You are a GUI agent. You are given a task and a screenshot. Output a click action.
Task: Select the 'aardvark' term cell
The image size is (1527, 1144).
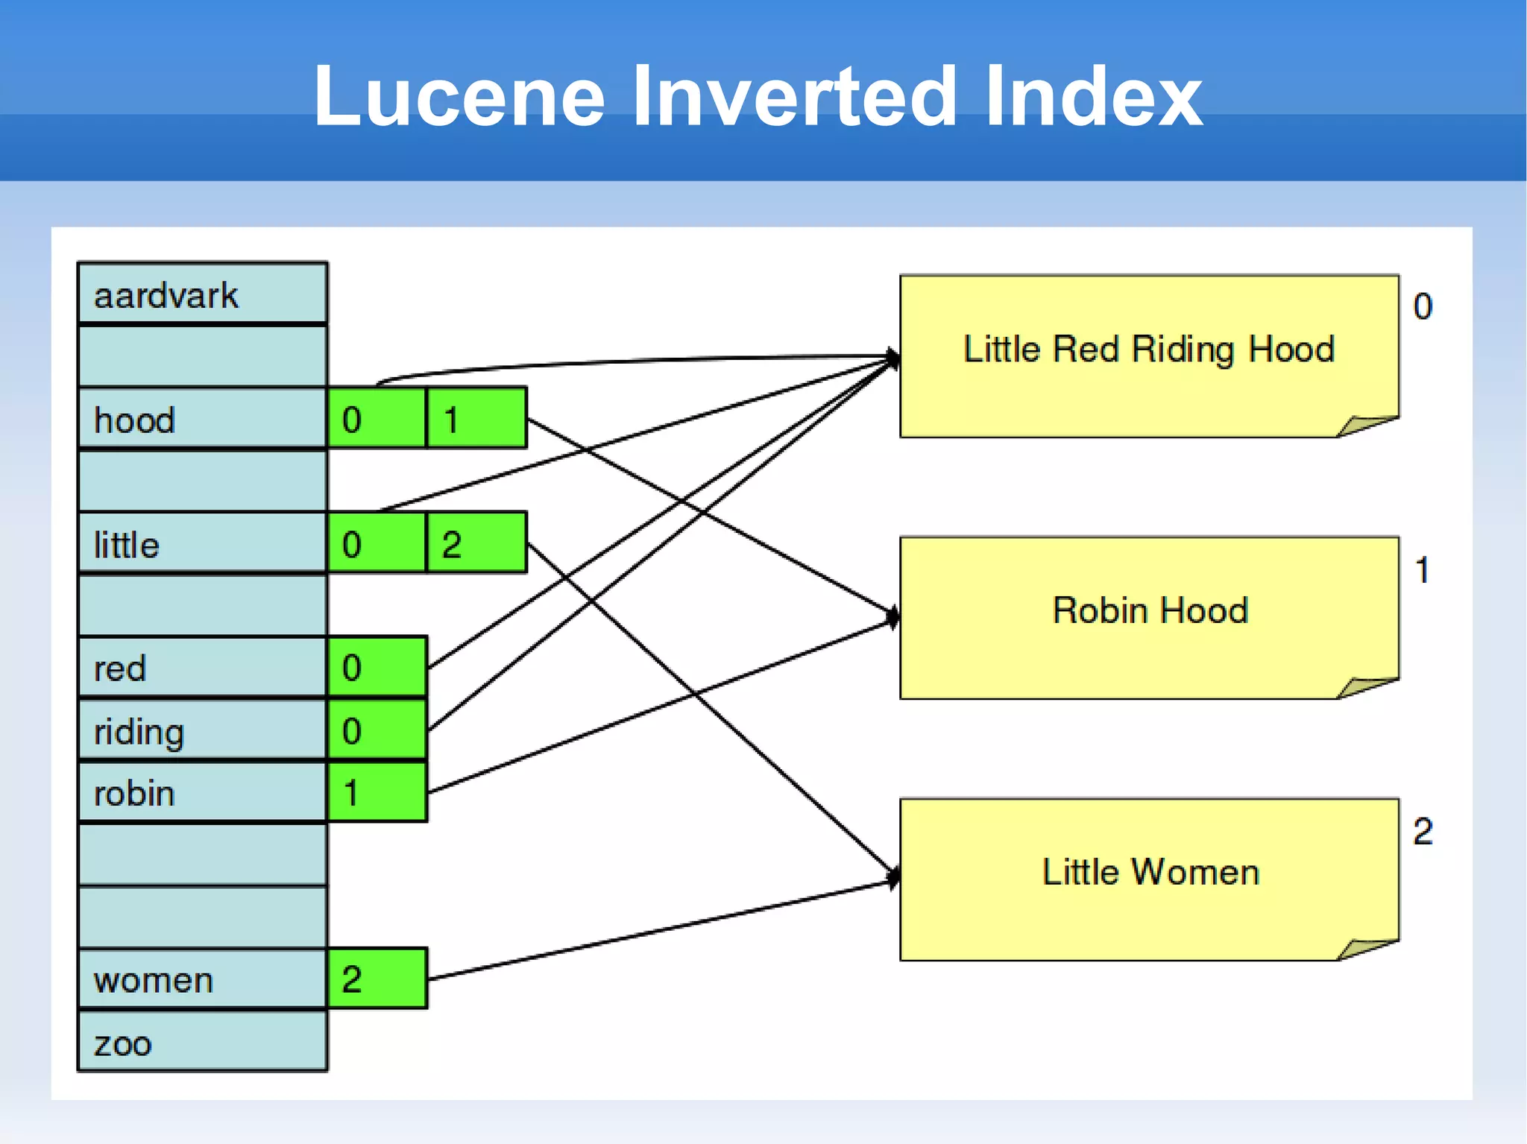202,294
